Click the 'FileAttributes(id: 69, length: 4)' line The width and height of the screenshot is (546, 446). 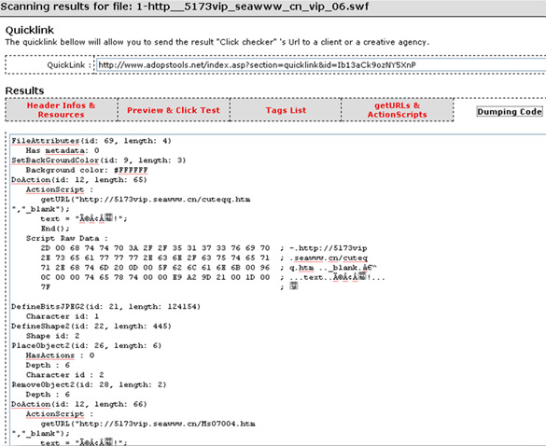pos(91,141)
